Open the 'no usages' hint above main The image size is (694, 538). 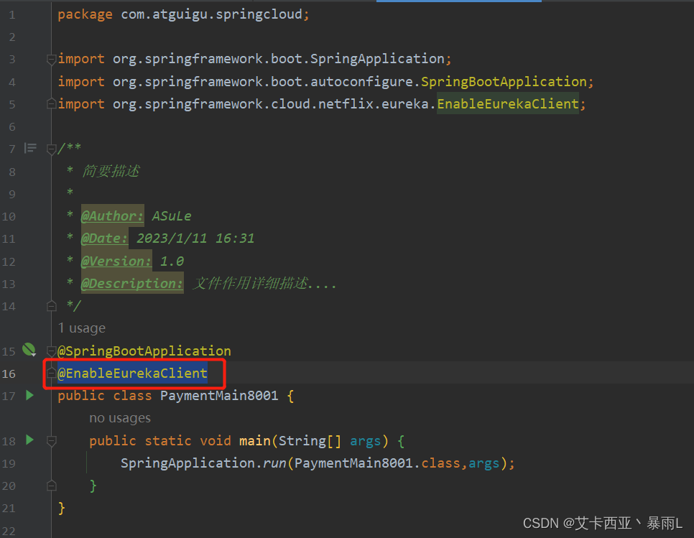[120, 418]
